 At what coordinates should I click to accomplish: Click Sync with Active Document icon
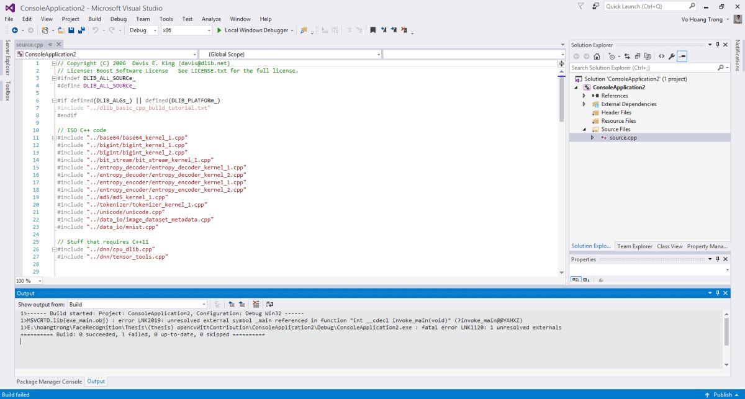click(x=627, y=56)
